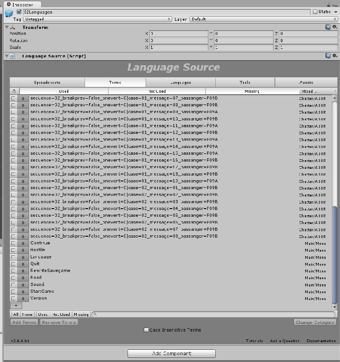The image size is (340, 362).
Task: Click the plus button below the Version term
Action: 16,305
